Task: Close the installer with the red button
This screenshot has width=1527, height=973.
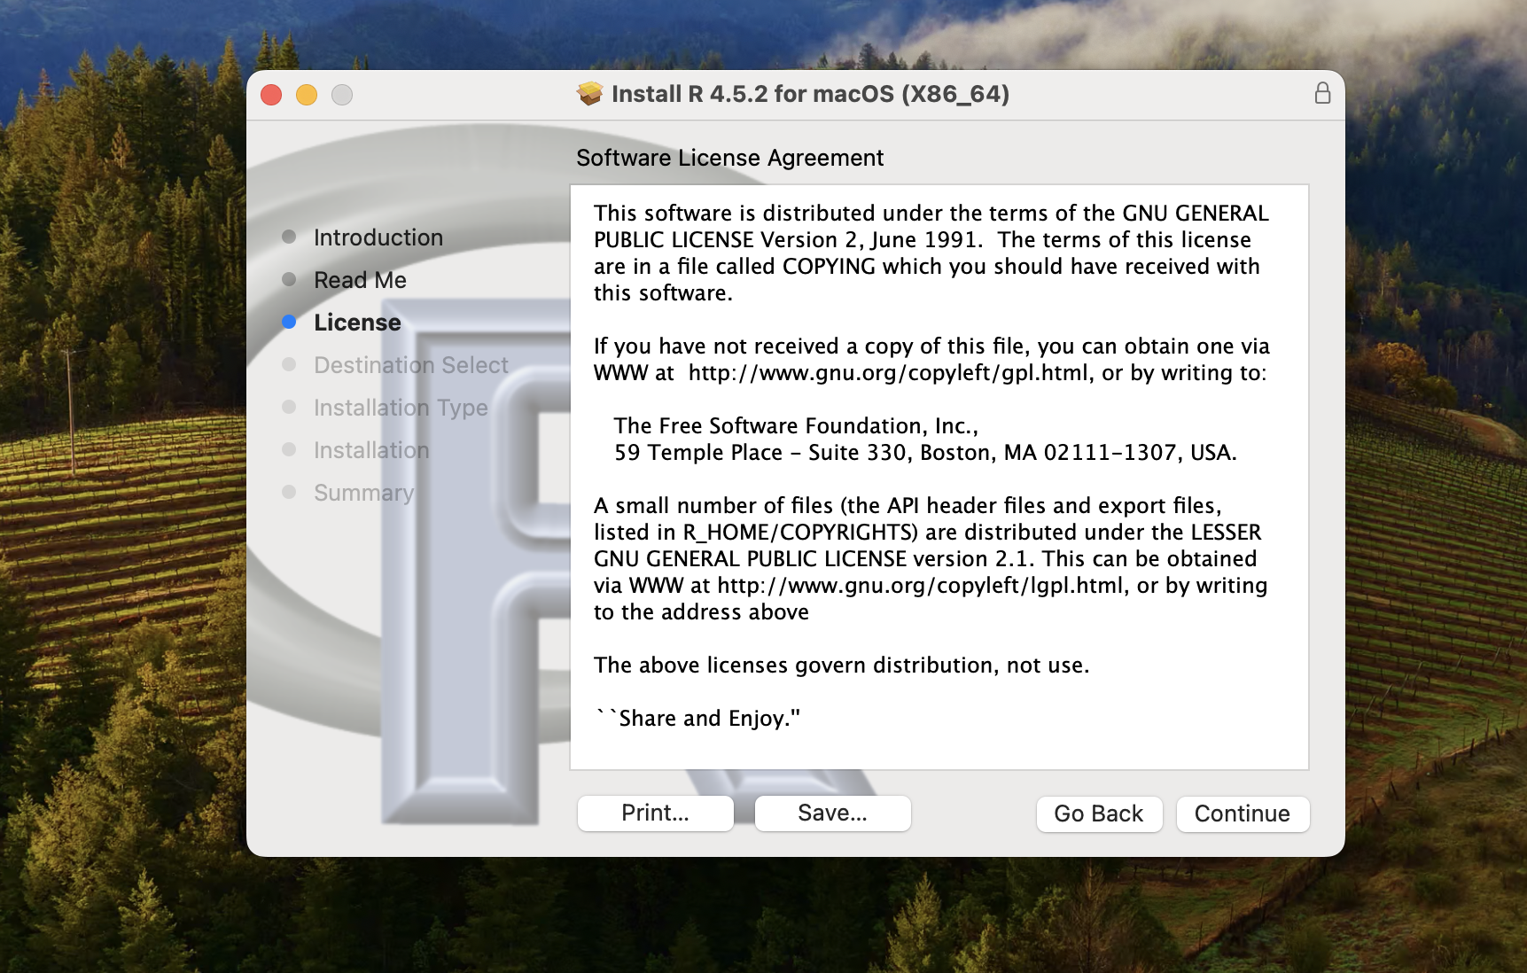Action: pyautogui.click(x=271, y=95)
